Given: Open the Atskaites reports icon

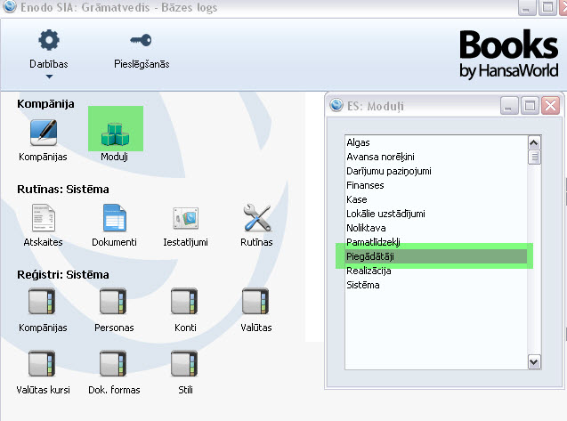Looking at the screenshot, I should click(44, 218).
